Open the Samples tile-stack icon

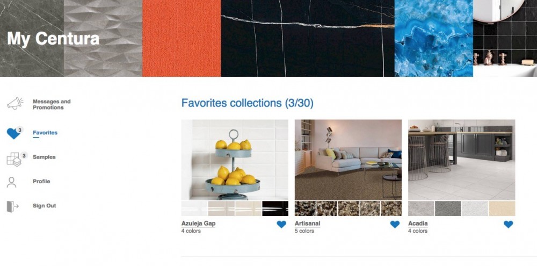point(14,160)
